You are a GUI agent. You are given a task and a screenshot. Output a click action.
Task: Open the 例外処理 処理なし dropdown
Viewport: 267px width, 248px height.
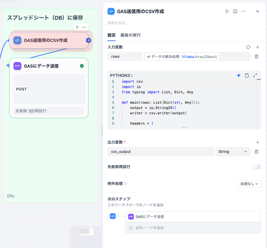[x=249, y=184]
